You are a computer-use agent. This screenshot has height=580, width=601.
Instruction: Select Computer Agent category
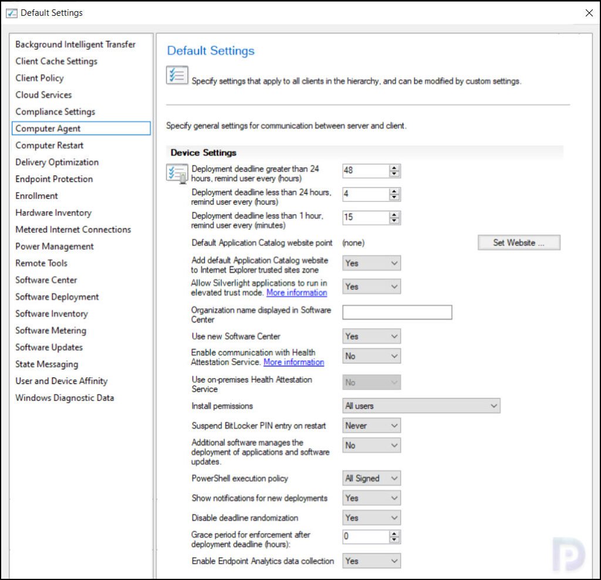coord(81,129)
